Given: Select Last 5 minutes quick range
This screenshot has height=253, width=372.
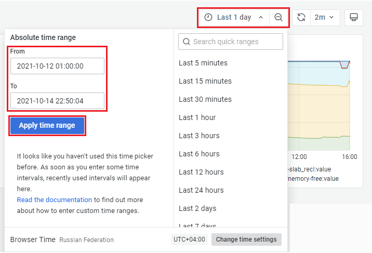Looking at the screenshot, I should pos(203,63).
